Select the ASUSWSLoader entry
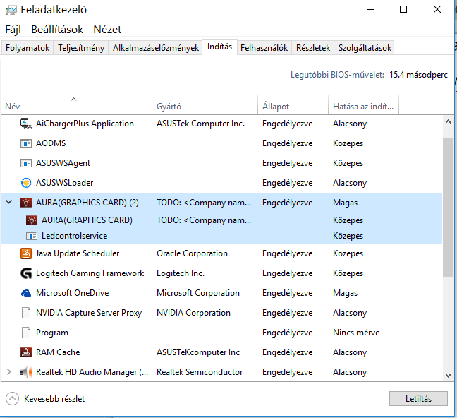Image resolution: width=457 pixels, height=418 pixels. coord(64,183)
